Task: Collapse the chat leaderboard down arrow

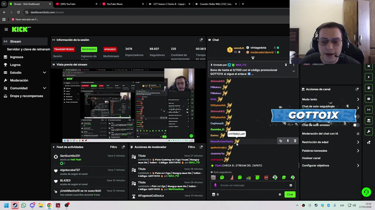Action: click(253, 58)
